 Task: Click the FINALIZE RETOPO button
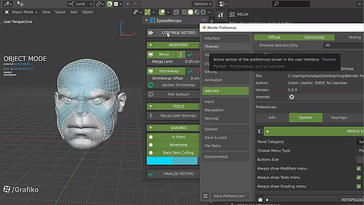click(173, 174)
